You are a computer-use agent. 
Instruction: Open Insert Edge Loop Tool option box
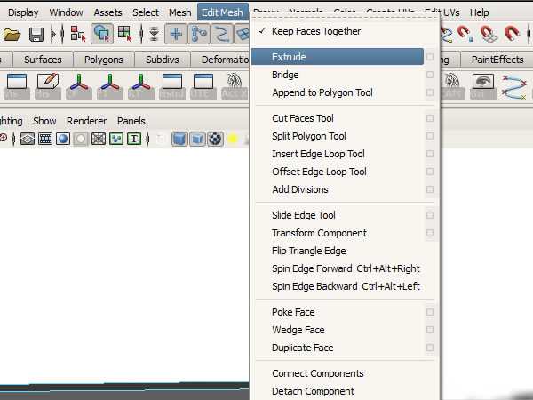pyautogui.click(x=430, y=154)
